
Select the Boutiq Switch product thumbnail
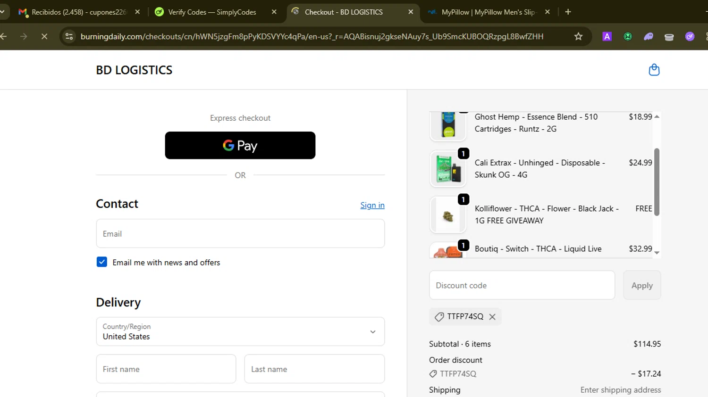[x=448, y=250]
